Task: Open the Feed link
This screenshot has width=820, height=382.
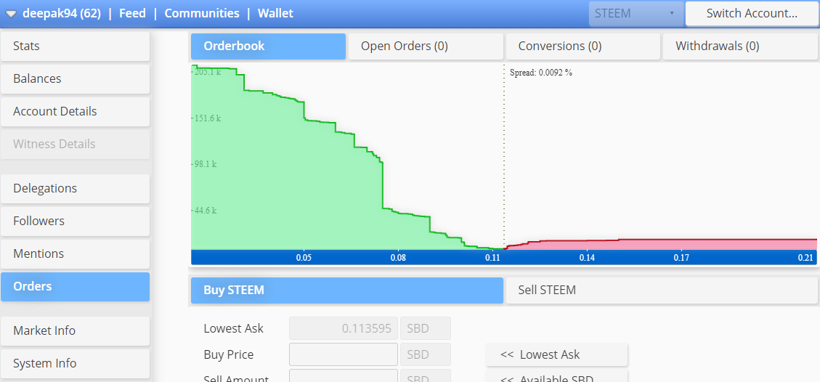Action: 132,14
